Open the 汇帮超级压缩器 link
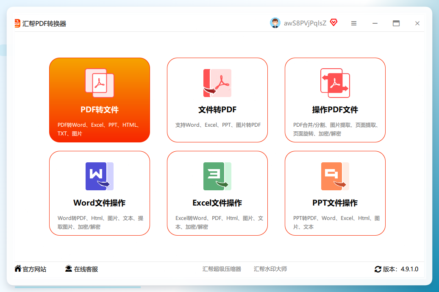Image resolution: width=439 pixels, height=292 pixels. pos(222,269)
